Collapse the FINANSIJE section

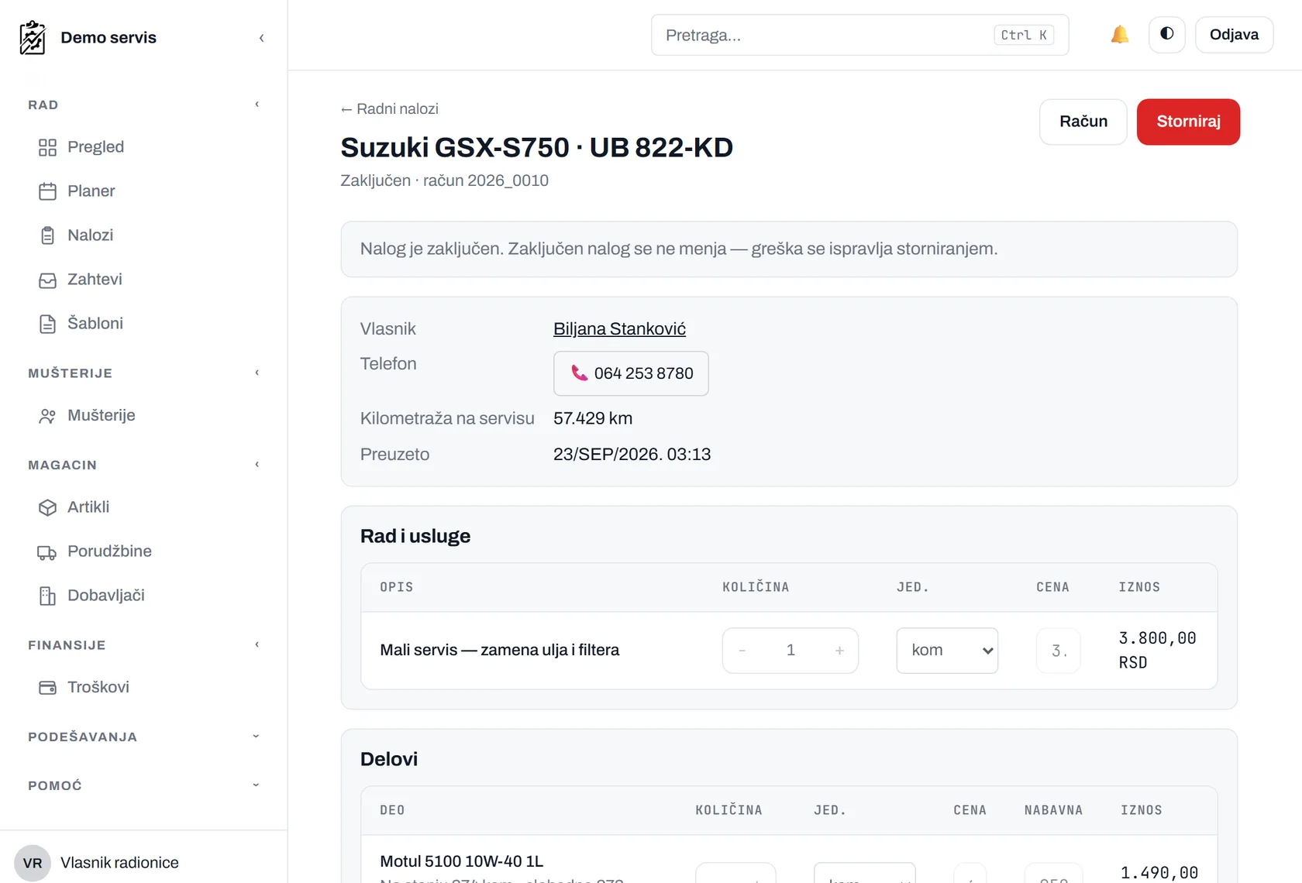coord(257,645)
